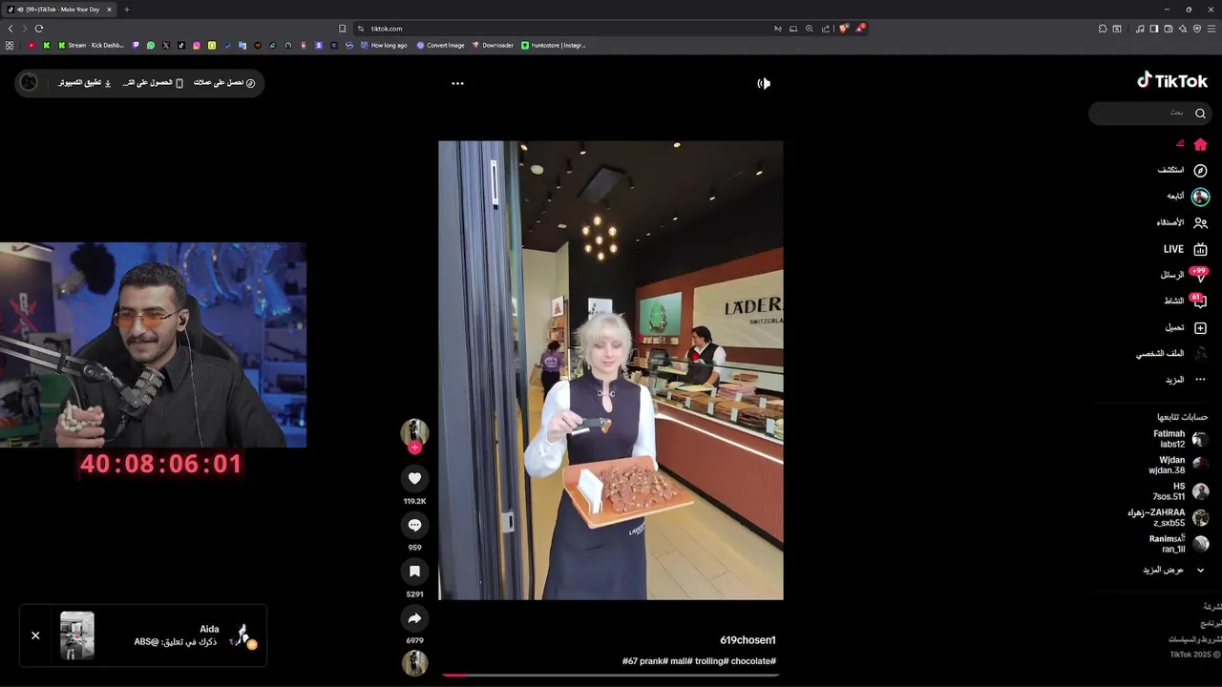
Task: Like the video with the heart icon
Action: [414, 479]
